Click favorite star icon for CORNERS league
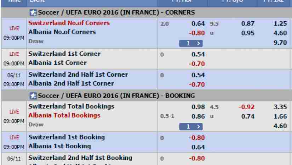 pyautogui.click(x=33, y=13)
